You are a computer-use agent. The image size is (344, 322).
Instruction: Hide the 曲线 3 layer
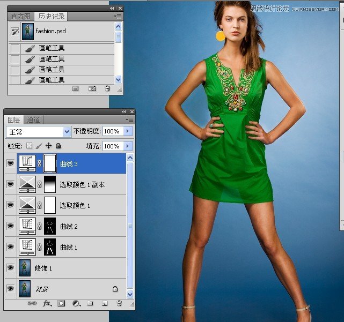pyautogui.click(x=10, y=163)
